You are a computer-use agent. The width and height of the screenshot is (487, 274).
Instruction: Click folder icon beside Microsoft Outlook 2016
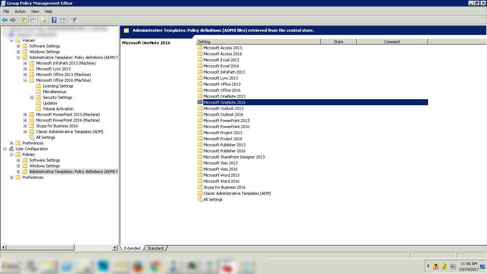point(200,114)
